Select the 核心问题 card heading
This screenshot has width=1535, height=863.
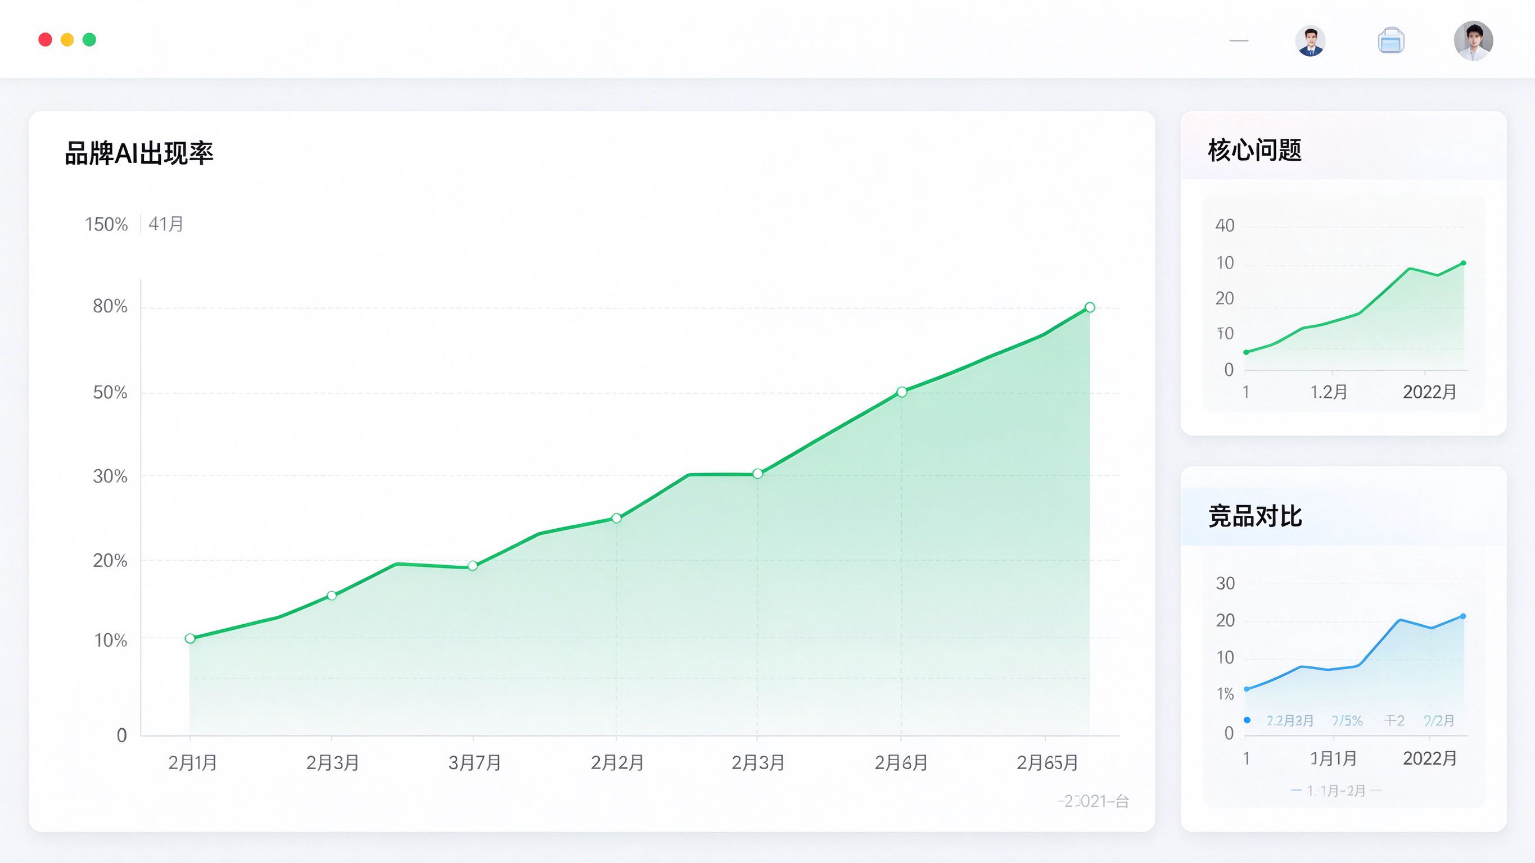click(x=1254, y=150)
